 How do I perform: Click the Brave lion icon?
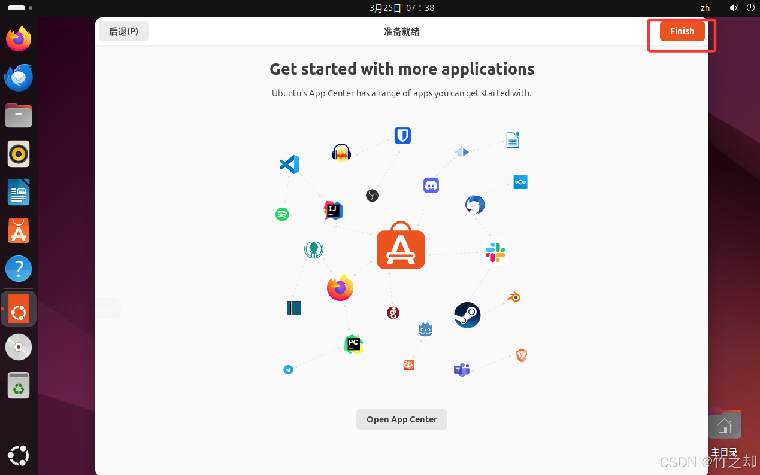pyautogui.click(x=522, y=356)
